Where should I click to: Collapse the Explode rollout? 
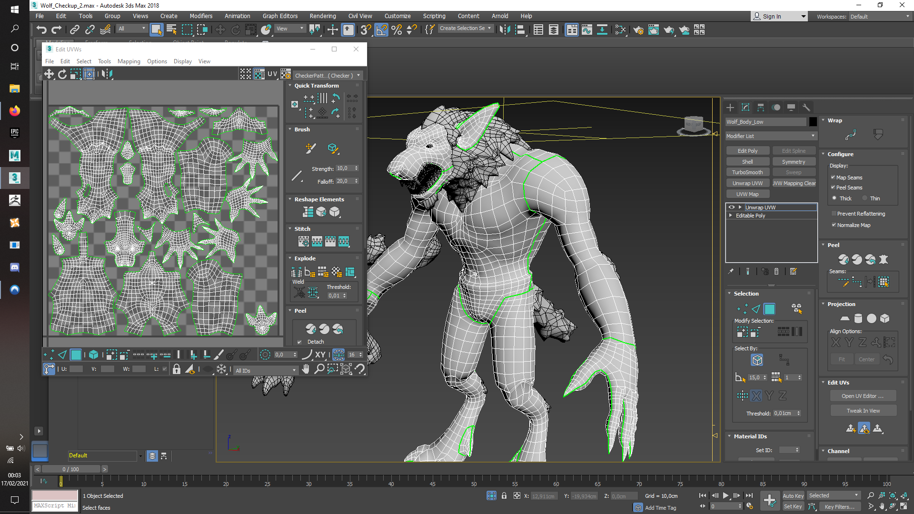pos(290,258)
